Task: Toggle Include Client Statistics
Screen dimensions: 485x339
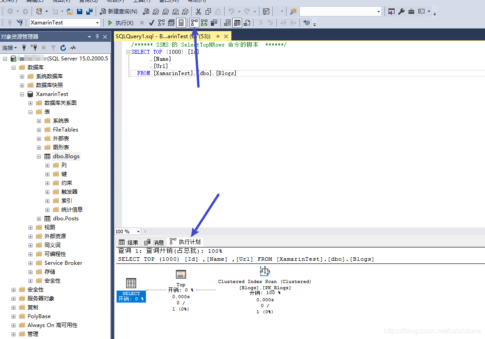Action: coord(214,23)
